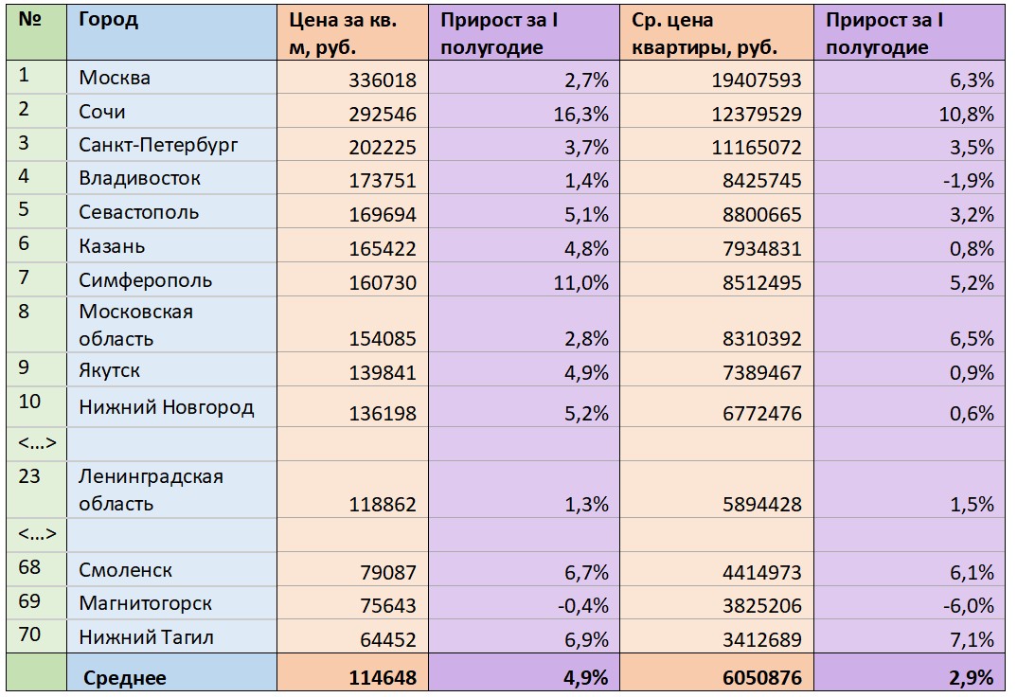This screenshot has height=697, width=1017.
Task: Select the Ленинградская область cell
Action: pyautogui.click(x=172, y=490)
